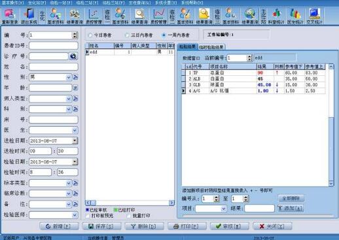This screenshot has height=240, width=339.
Task: Click the 全部删除 button
Action: click(291, 198)
